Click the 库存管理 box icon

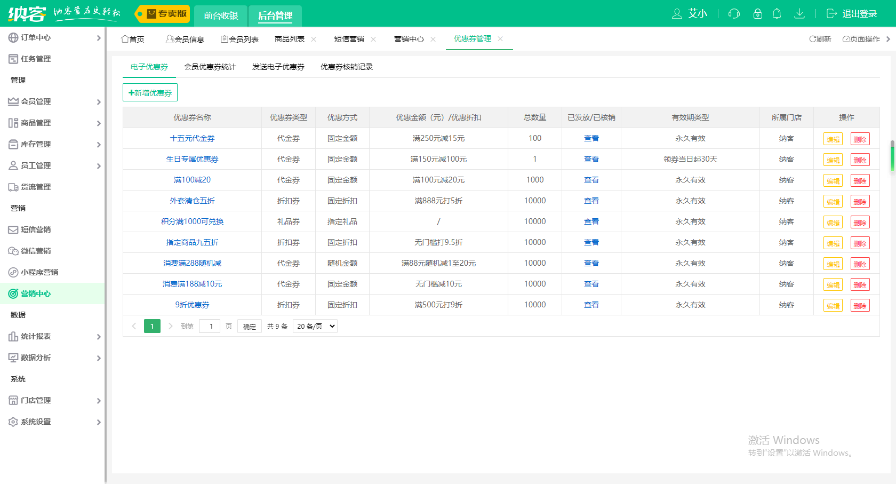click(13, 144)
